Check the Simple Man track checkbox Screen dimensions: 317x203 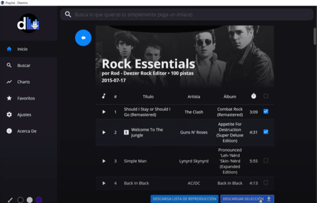(266, 160)
